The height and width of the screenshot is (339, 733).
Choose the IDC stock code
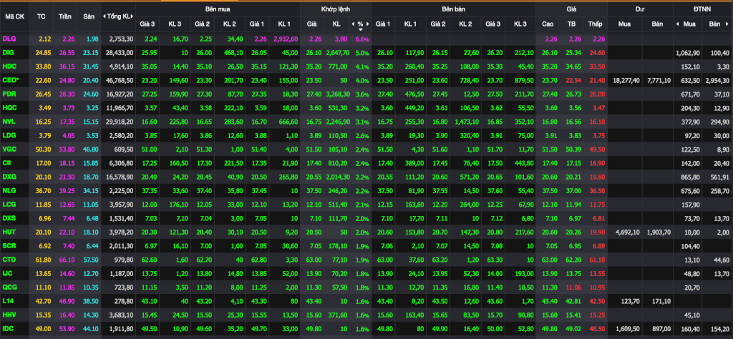click(x=9, y=329)
